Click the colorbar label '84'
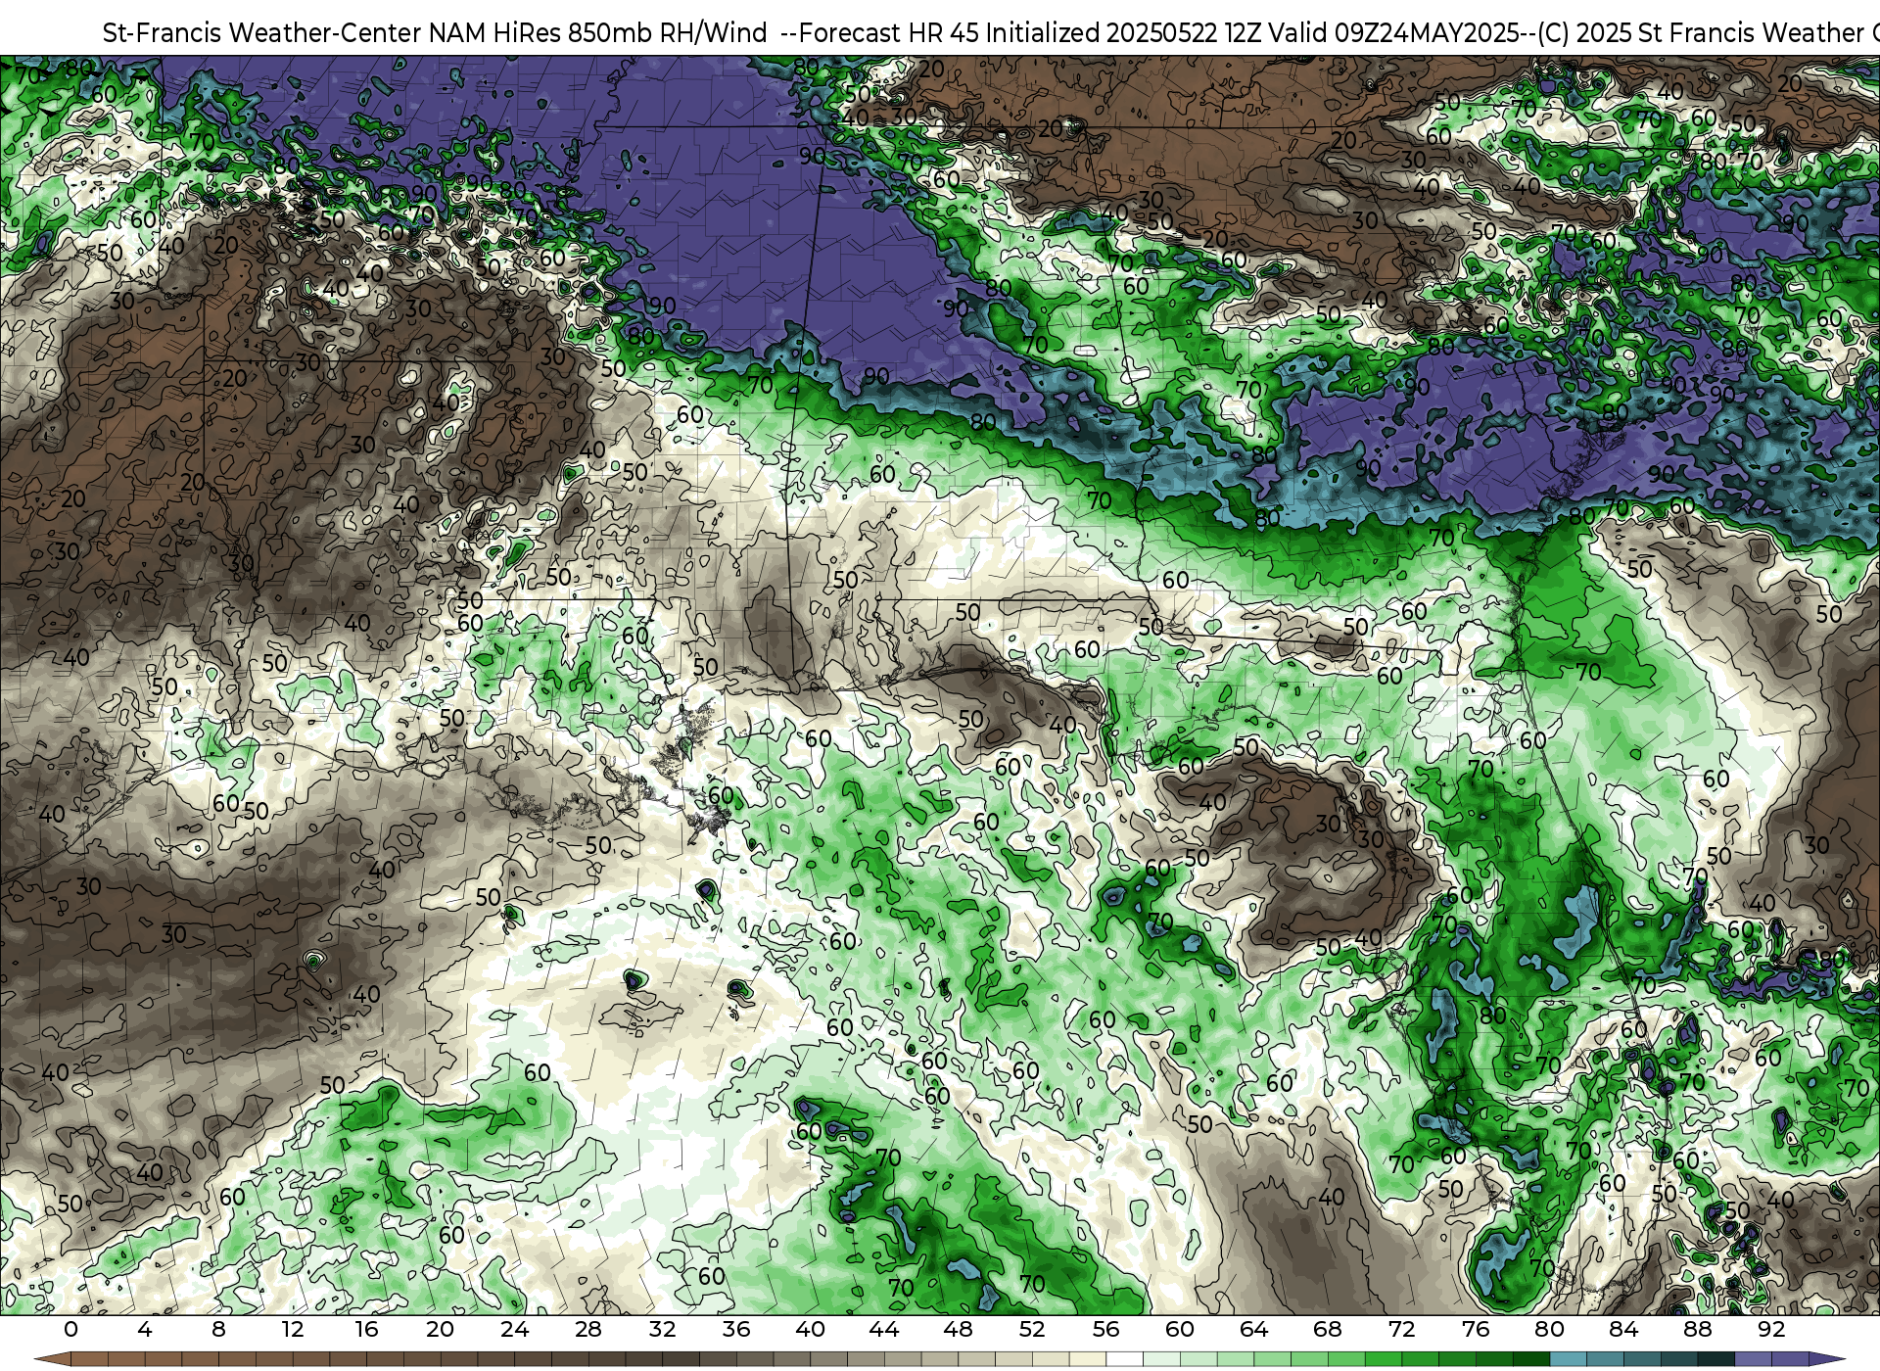The width and height of the screenshot is (1880, 1371). point(1623,1329)
